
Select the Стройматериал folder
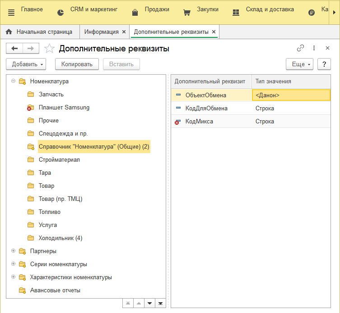click(x=59, y=160)
